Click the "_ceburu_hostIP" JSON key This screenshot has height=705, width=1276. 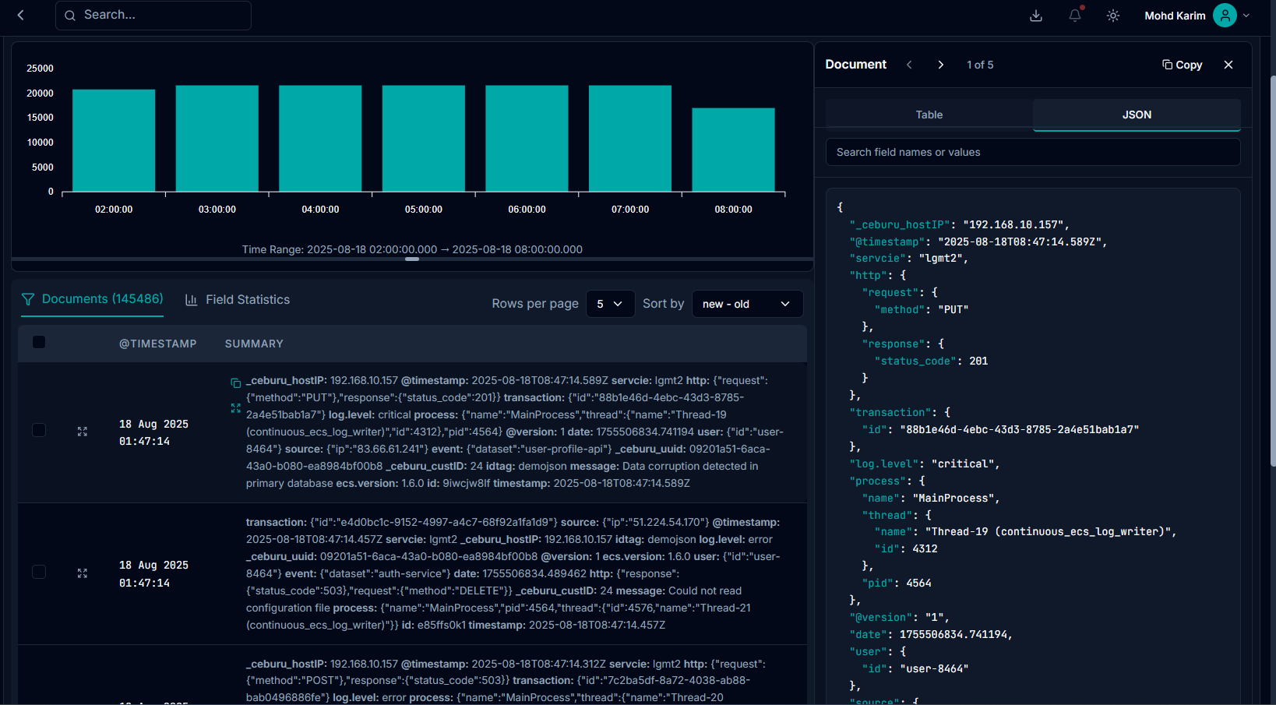click(x=900, y=224)
